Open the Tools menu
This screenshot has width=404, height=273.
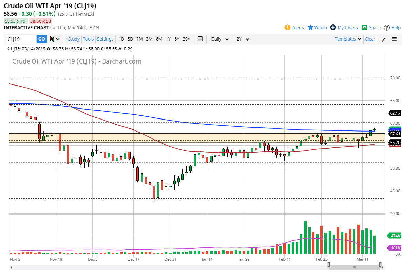click(x=88, y=39)
